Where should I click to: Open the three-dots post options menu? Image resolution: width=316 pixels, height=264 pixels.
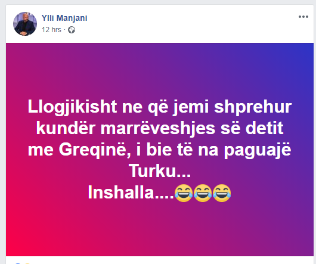coord(303,17)
